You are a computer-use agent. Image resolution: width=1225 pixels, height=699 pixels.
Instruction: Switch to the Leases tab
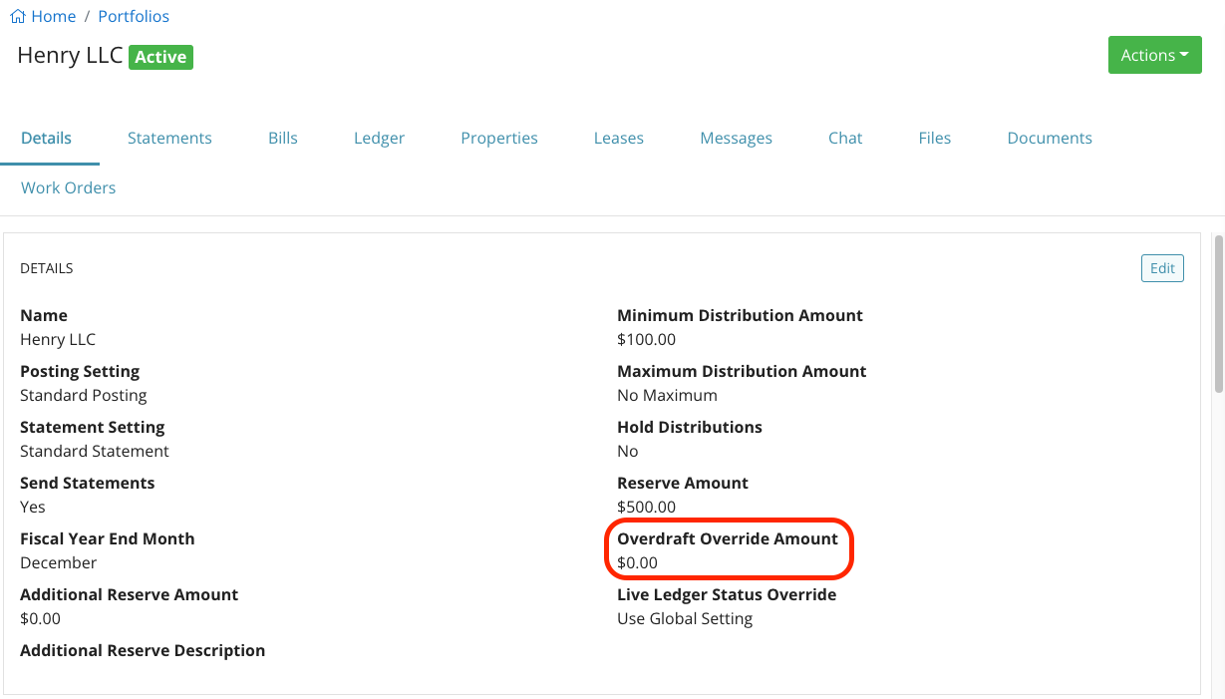point(618,138)
